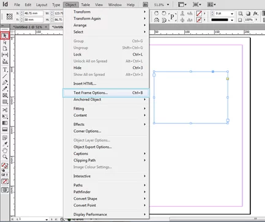Open the Table menu

coord(86,5)
